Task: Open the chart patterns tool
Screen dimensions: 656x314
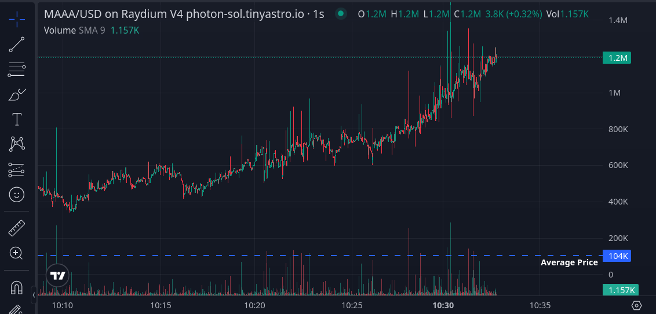Action: (17, 144)
